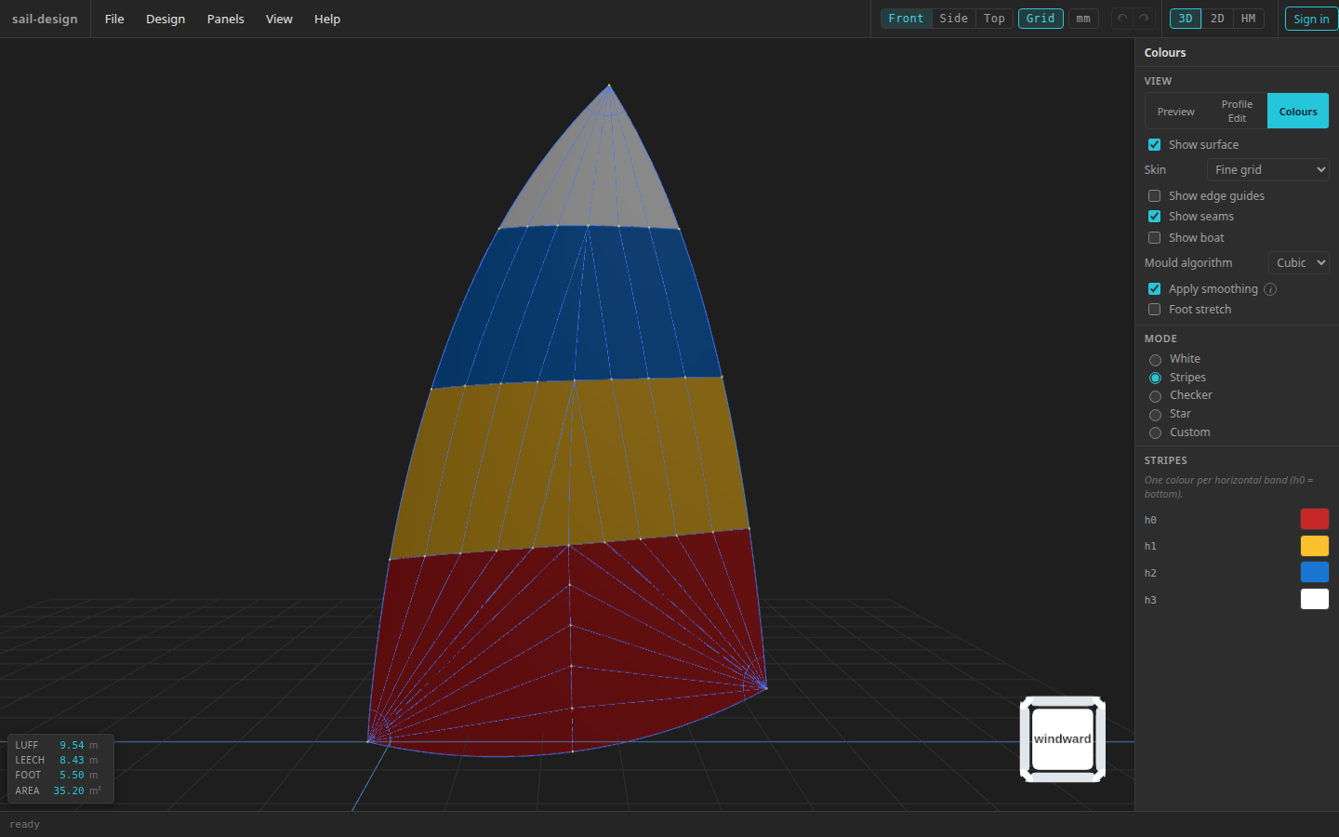Screen dimensions: 1339x837
Task: Click the LEECH 8.43 m value
Action: 72,760
